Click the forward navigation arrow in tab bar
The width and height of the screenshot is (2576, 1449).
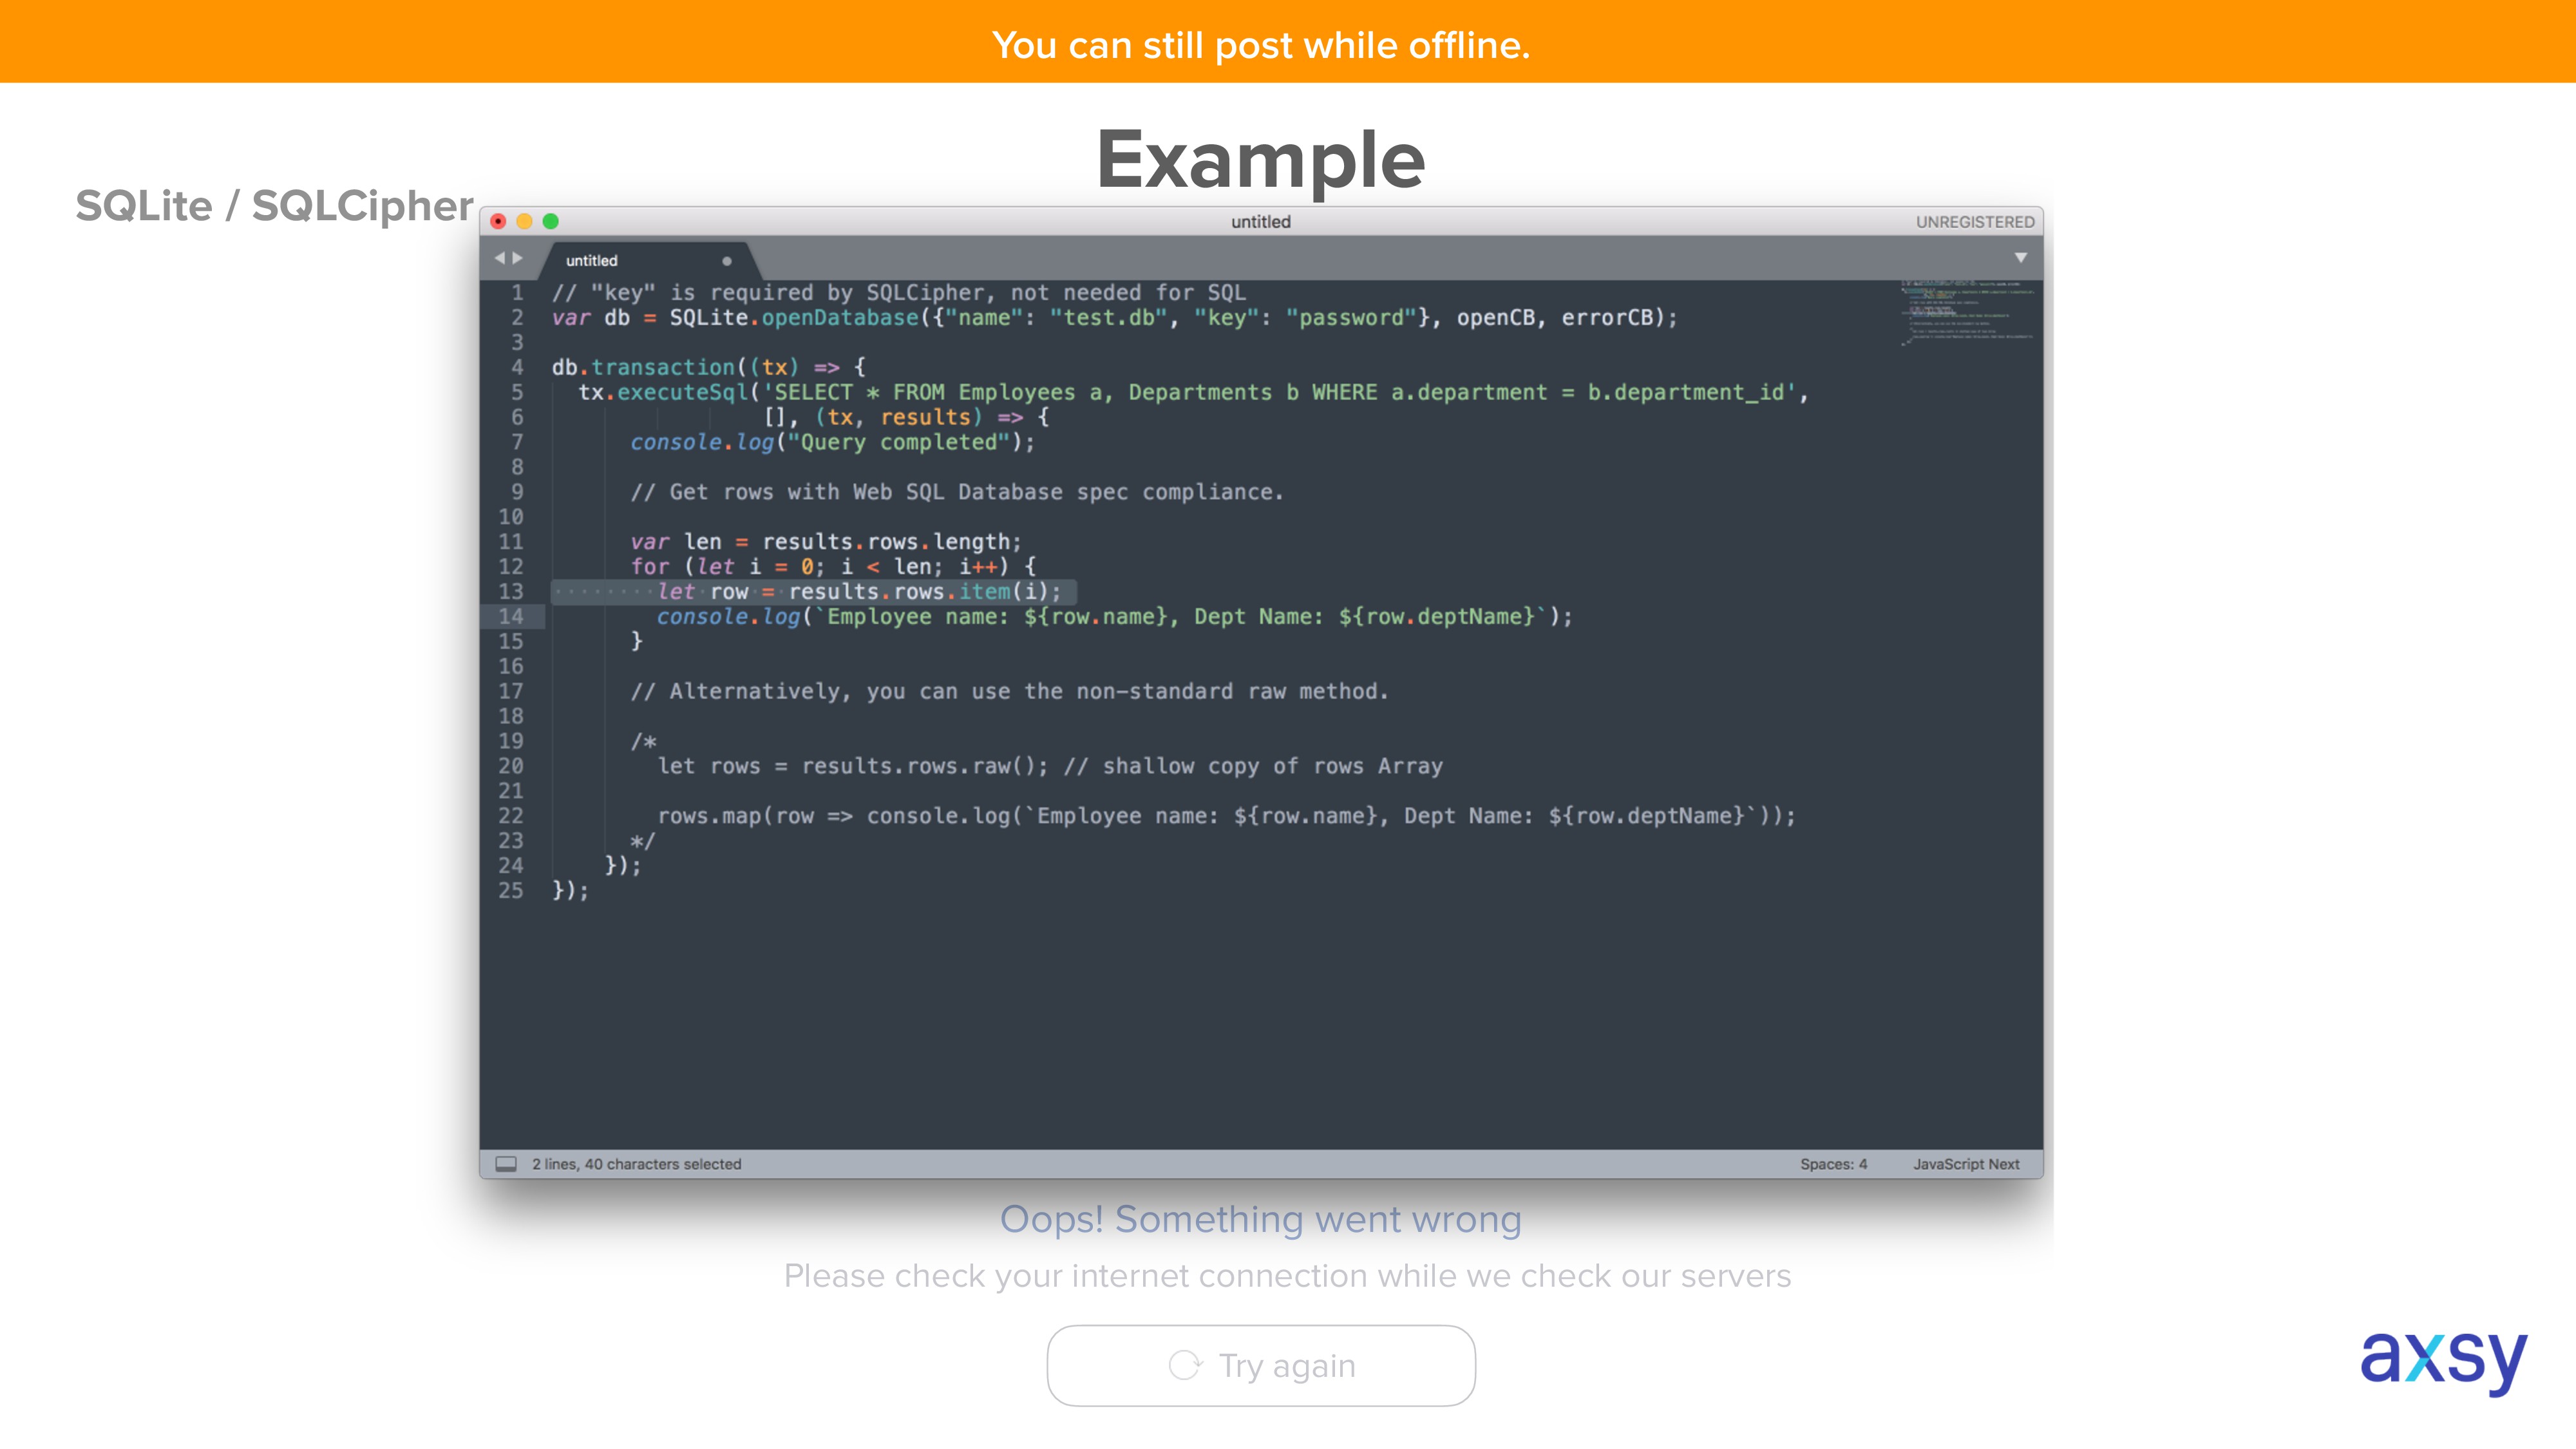pos(518,258)
